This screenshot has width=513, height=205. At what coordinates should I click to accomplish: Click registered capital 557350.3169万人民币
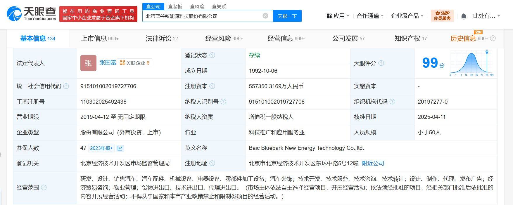pos(276,86)
